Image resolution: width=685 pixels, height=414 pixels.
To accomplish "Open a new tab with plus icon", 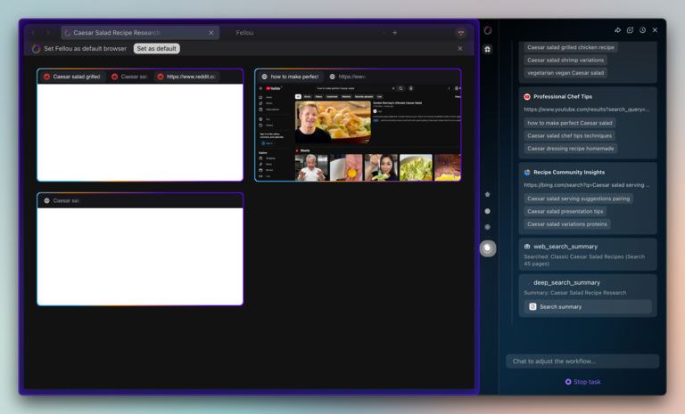I will pyautogui.click(x=395, y=33).
